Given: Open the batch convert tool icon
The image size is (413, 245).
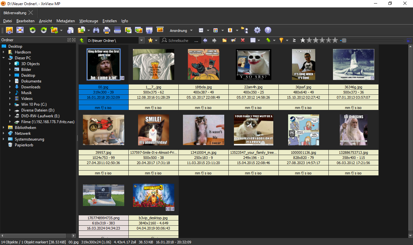Looking at the screenshot, I should click(128, 30).
